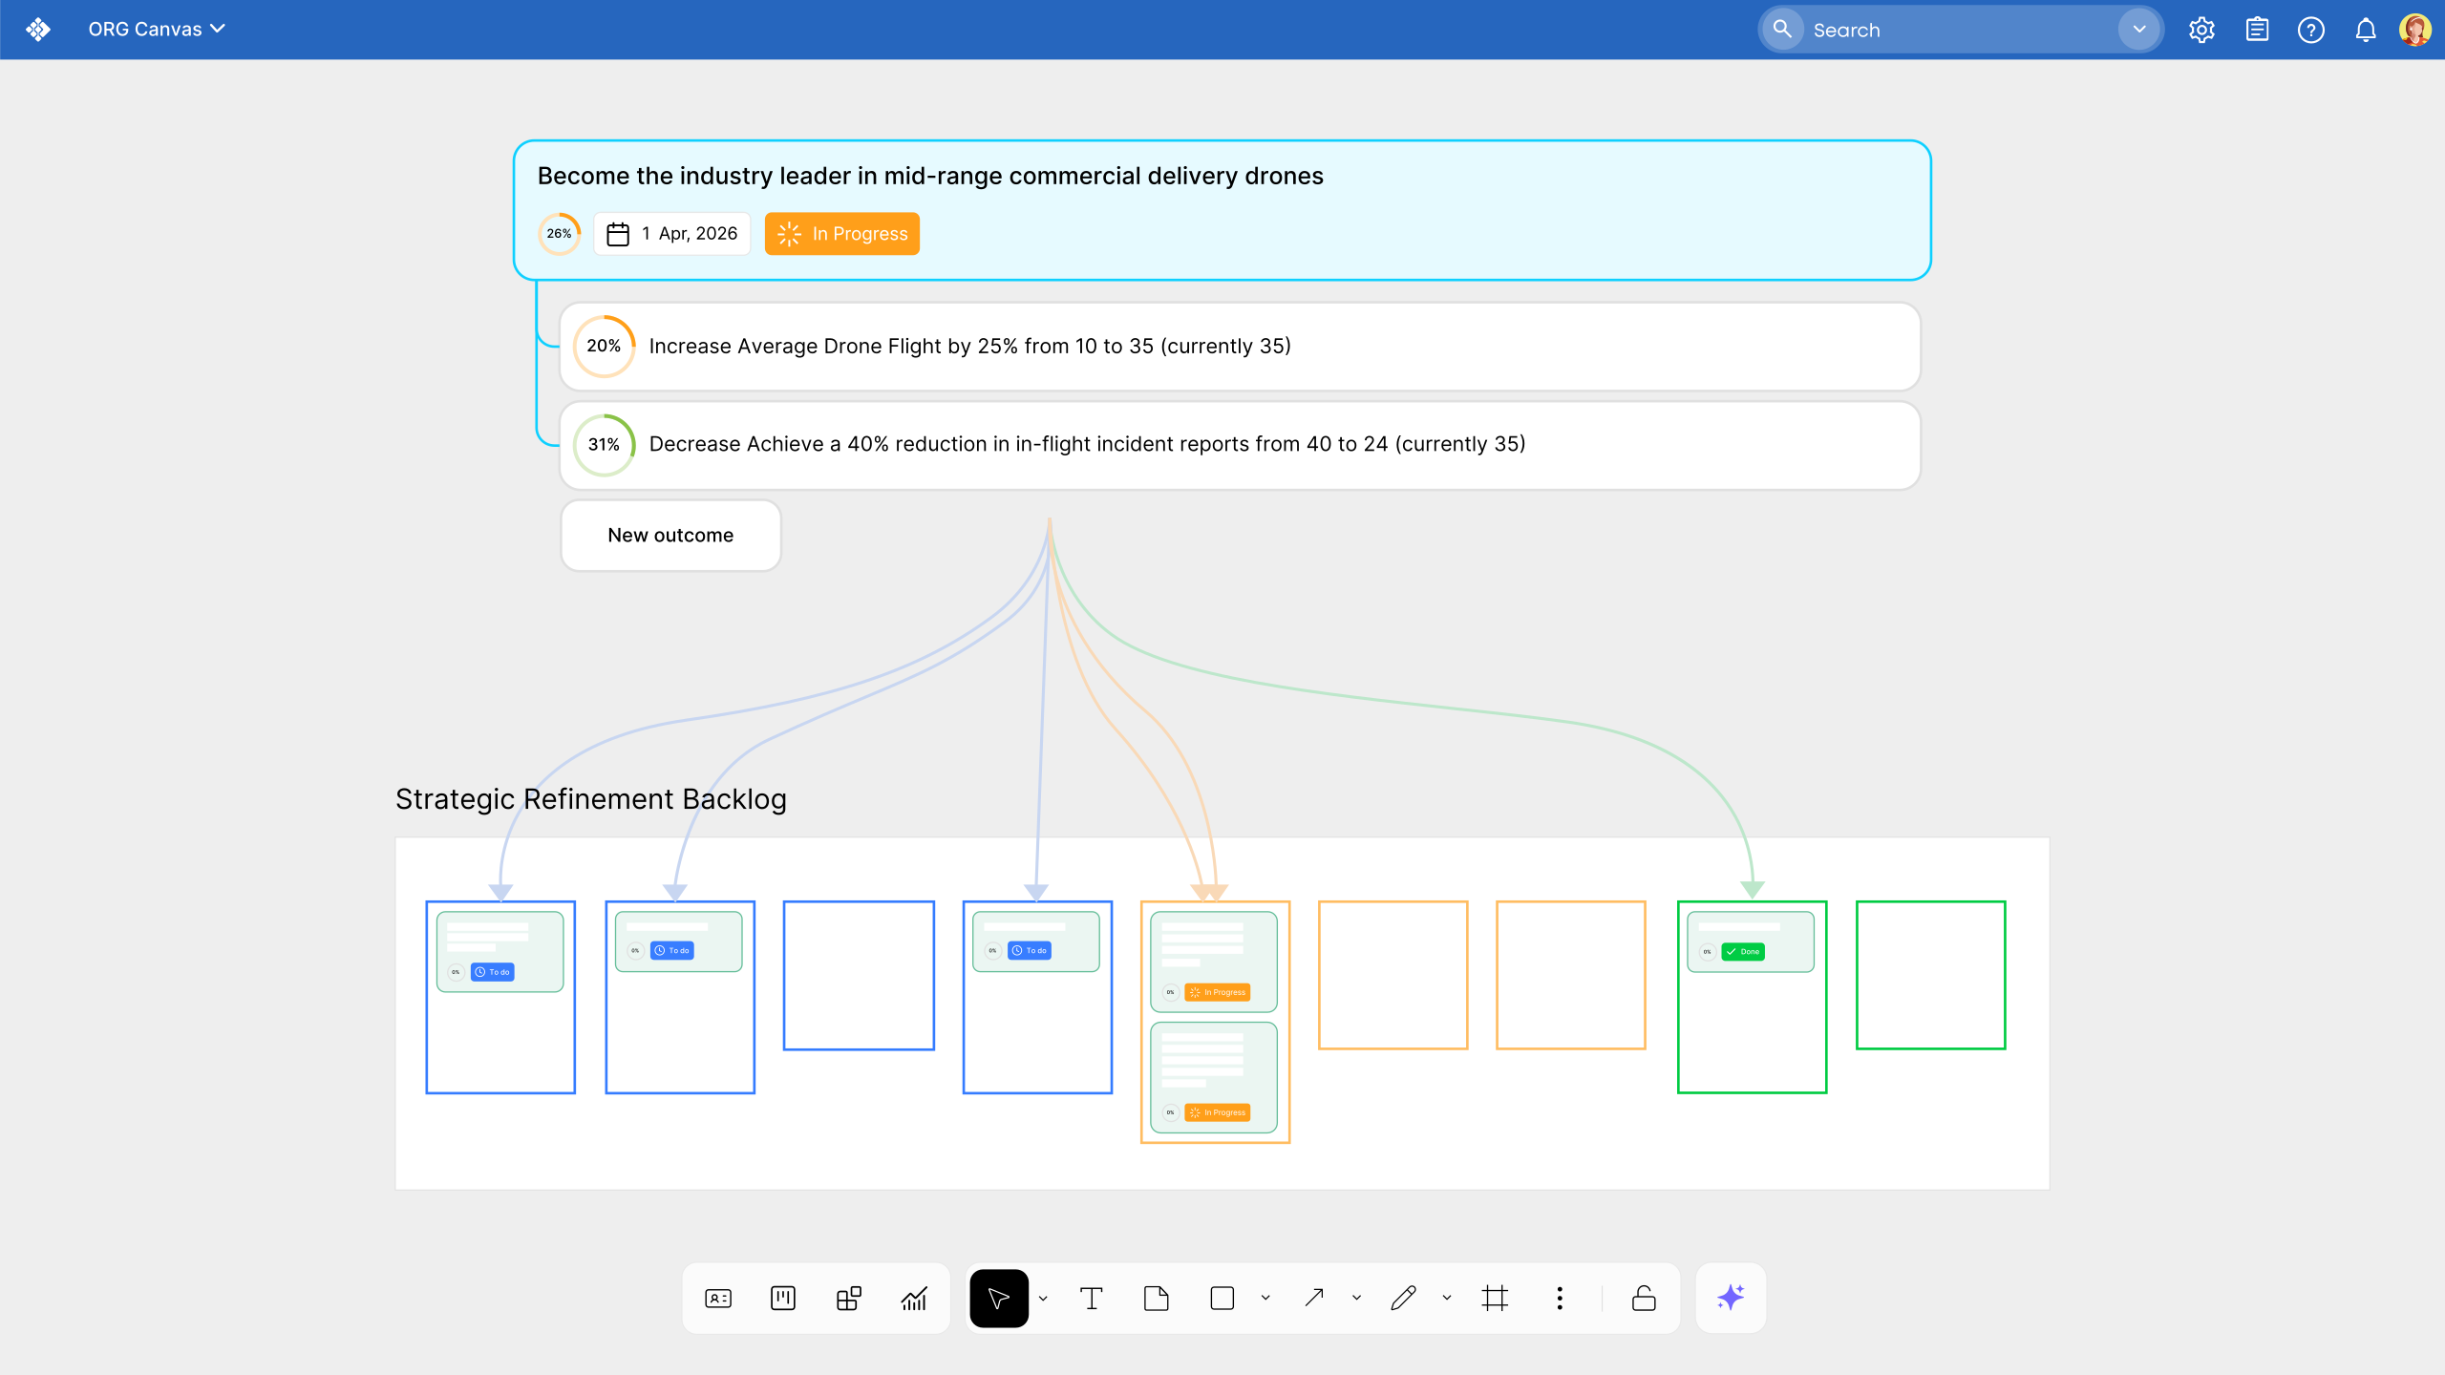Click the New outcome button
The height and width of the screenshot is (1375, 2445).
click(x=670, y=536)
